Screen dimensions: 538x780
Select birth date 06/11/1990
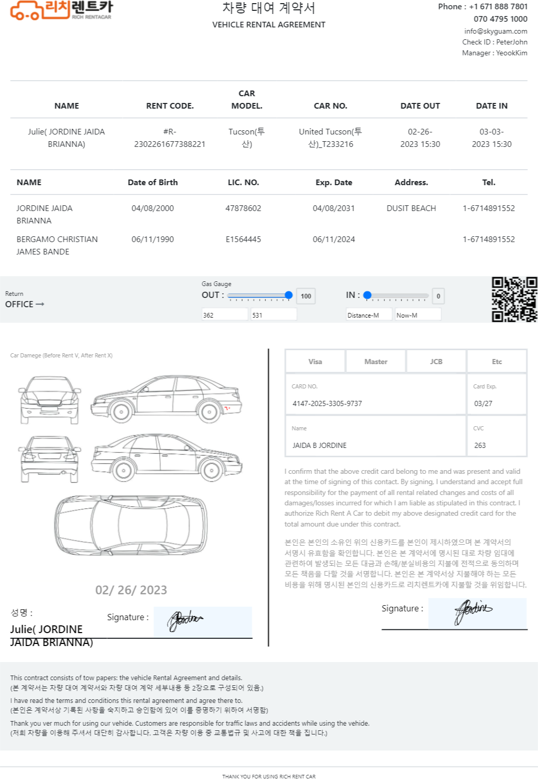click(x=153, y=239)
